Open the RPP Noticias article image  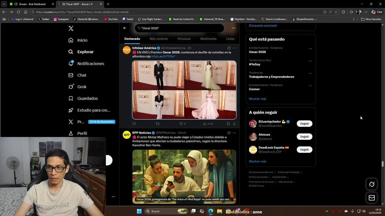184,177
